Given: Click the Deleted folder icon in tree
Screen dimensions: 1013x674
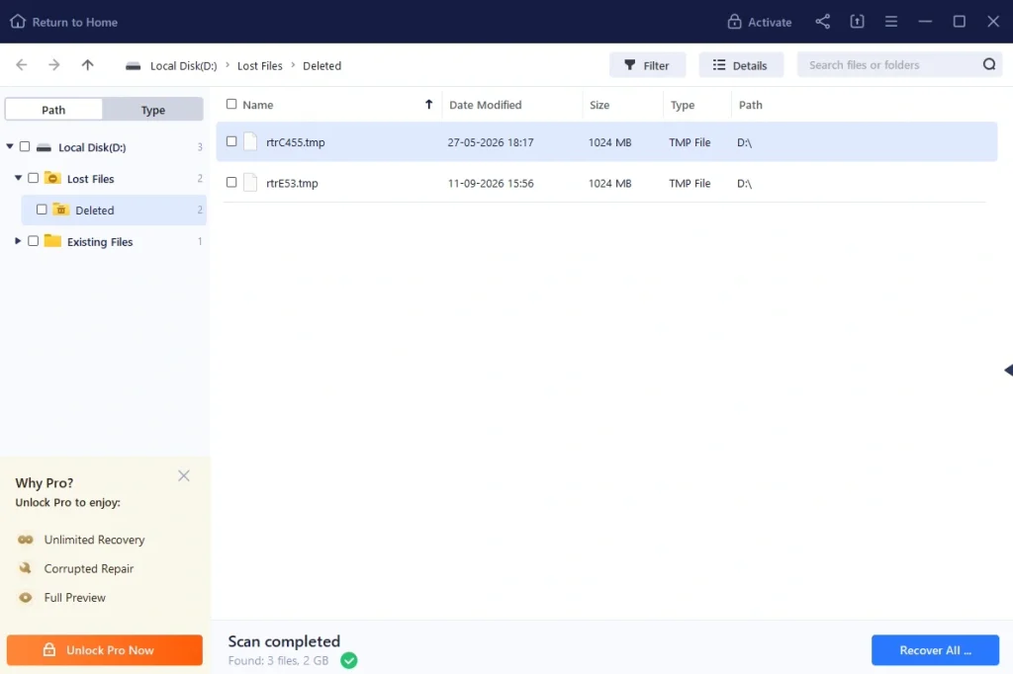Looking at the screenshot, I should 60,210.
